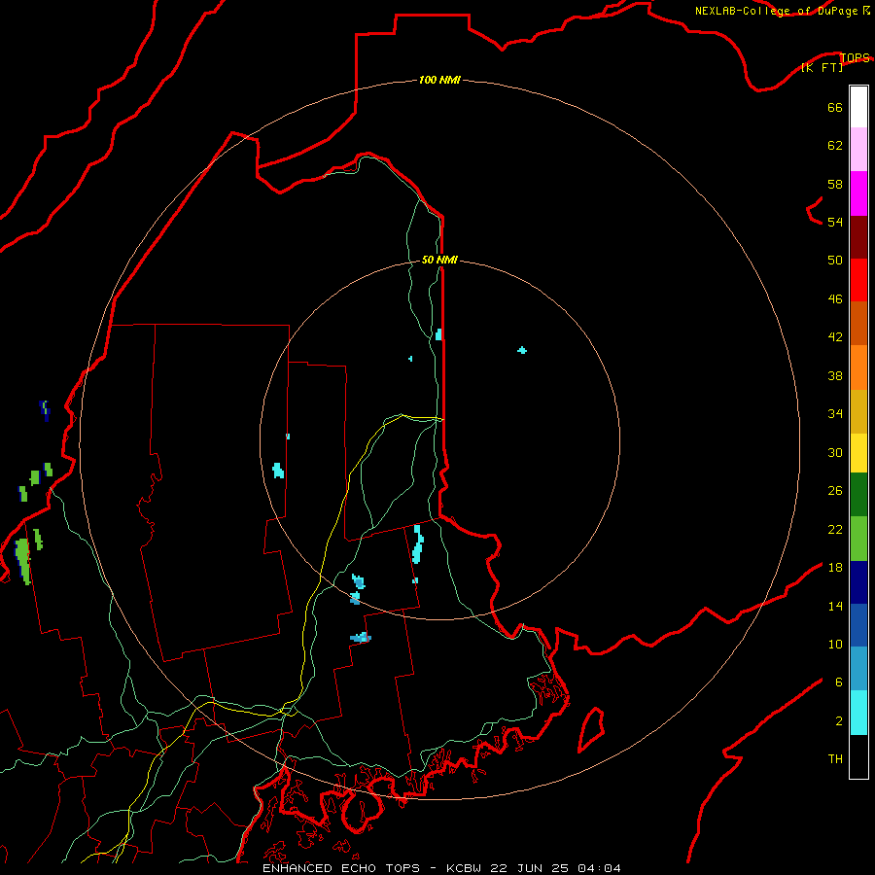Click the magenta legend swatch
This screenshot has width=875, height=875.
[x=858, y=193]
